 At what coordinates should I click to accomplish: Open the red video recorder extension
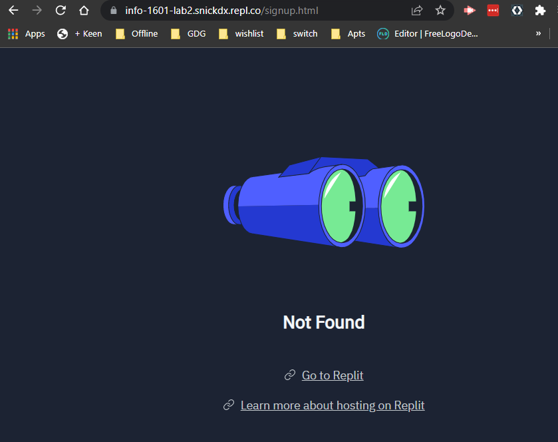click(470, 11)
